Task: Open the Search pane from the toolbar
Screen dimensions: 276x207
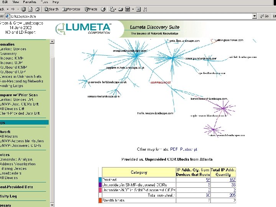Action: pyautogui.click(x=51, y=9)
